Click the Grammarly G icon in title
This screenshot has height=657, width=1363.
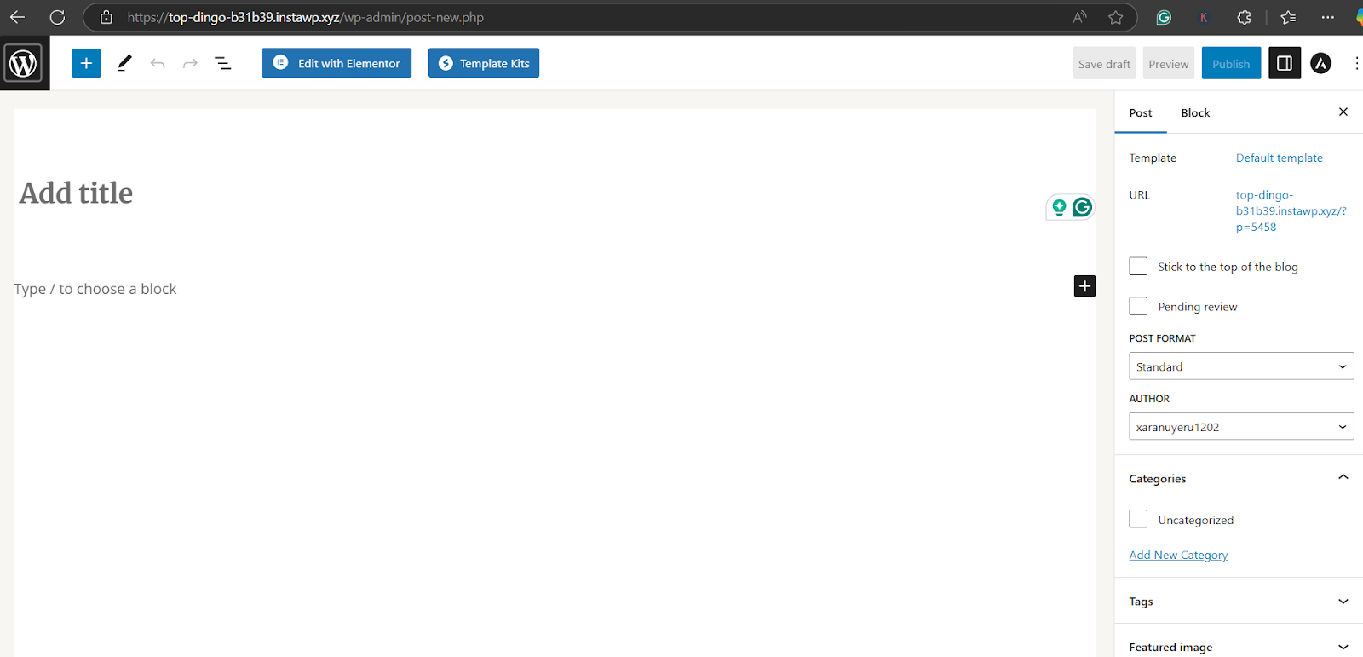(1082, 207)
